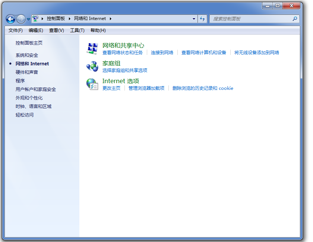The image size is (313, 242).
Task: Open 更改主页 link
Action: (111, 88)
